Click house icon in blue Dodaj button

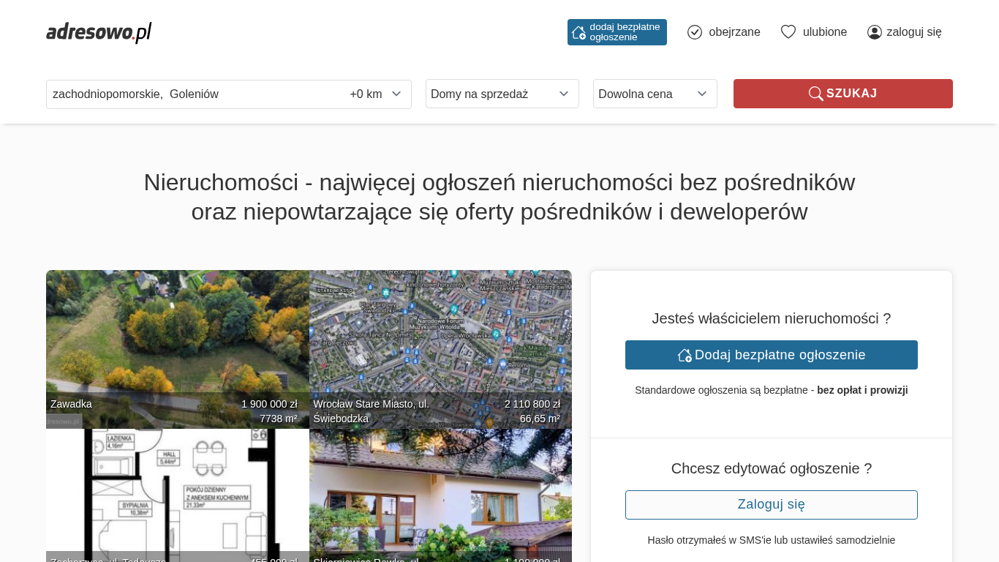(x=685, y=355)
